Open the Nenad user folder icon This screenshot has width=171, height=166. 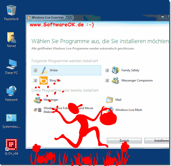12,37
